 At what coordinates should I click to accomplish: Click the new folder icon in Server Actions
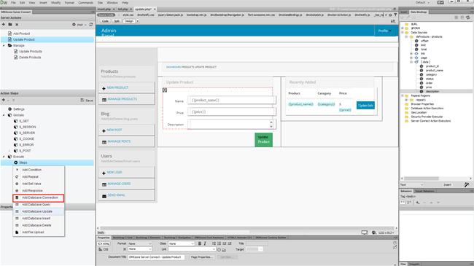10,25
